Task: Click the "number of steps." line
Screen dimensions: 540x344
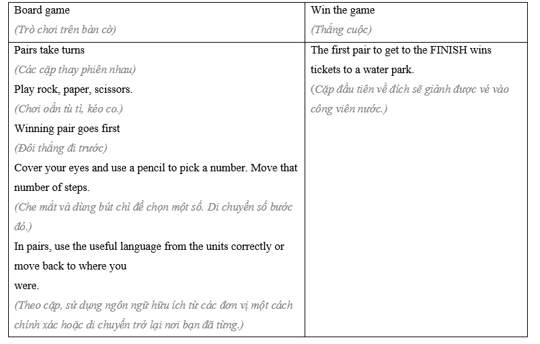Action: pyautogui.click(x=52, y=188)
